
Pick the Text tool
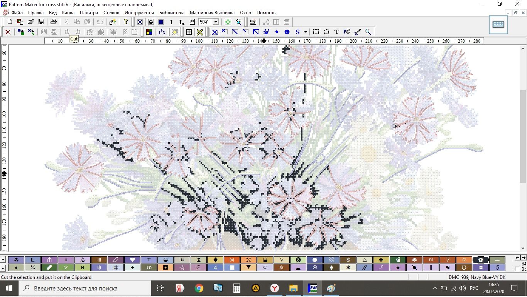[x=337, y=32]
